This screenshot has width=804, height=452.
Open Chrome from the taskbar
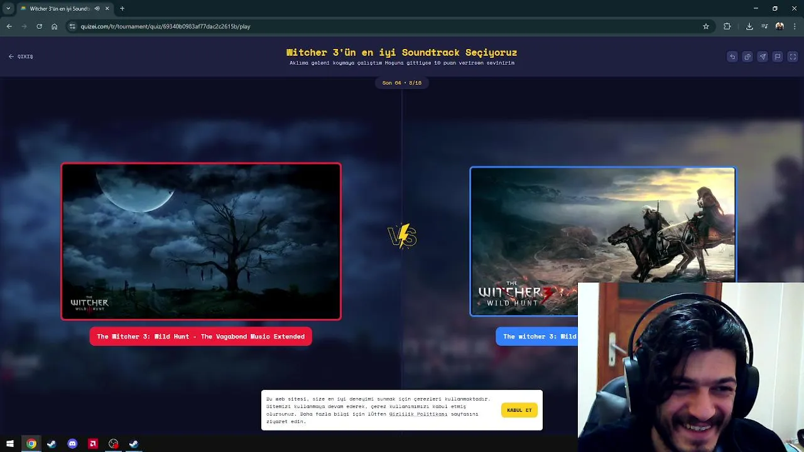coord(31,444)
